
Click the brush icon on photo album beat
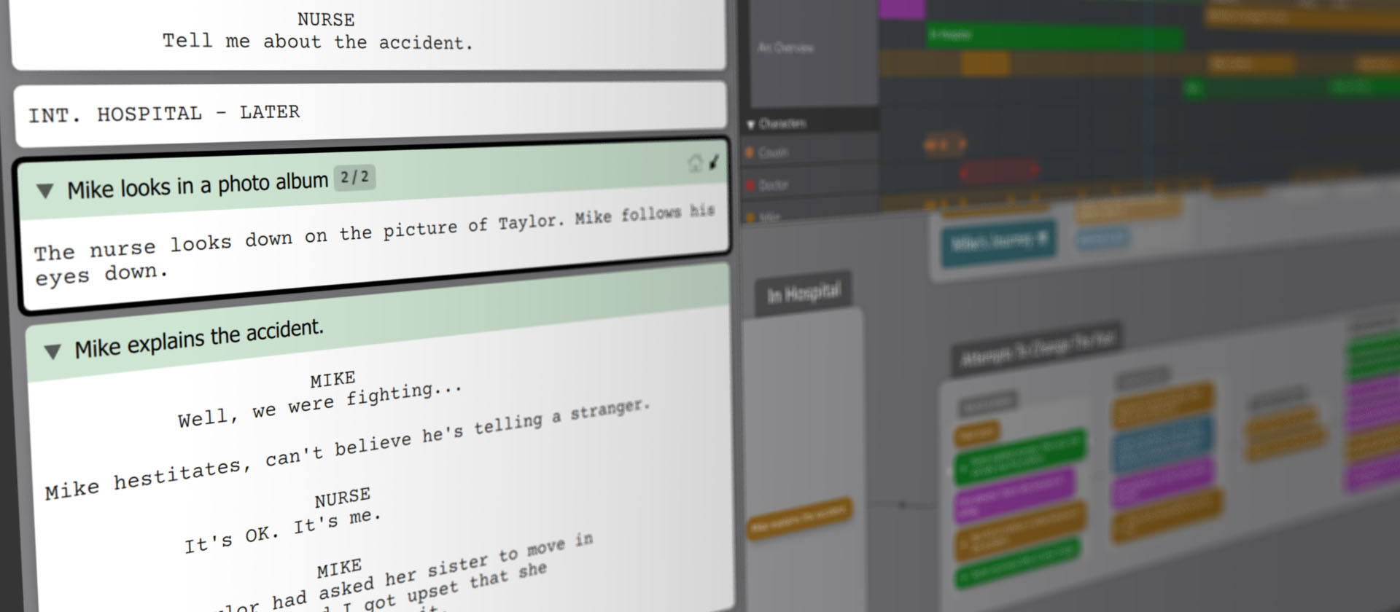pyautogui.click(x=714, y=162)
